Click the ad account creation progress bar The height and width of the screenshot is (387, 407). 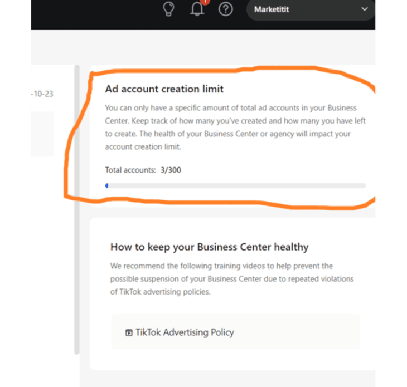point(235,185)
